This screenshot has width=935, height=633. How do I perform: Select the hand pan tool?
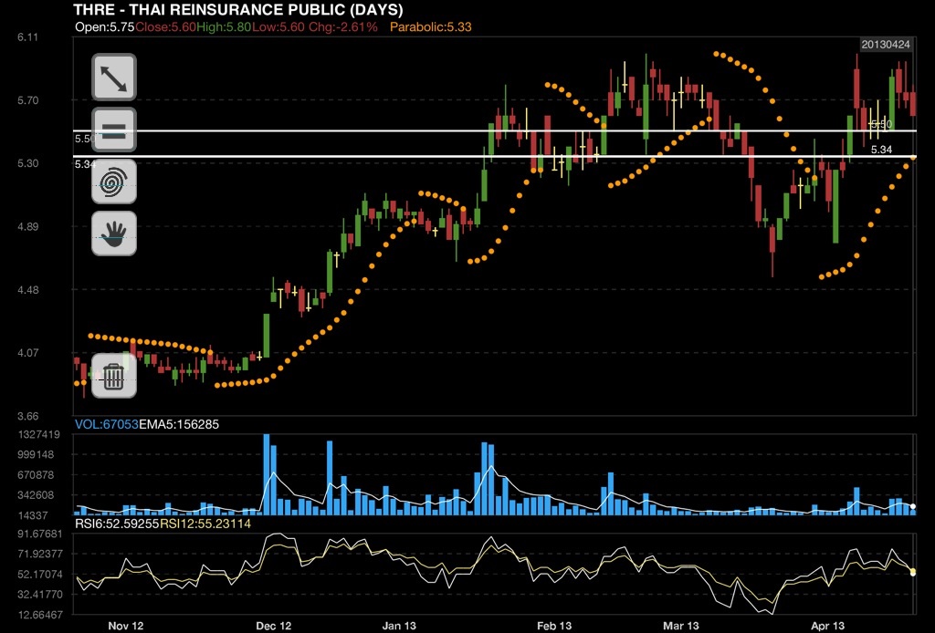click(x=114, y=233)
